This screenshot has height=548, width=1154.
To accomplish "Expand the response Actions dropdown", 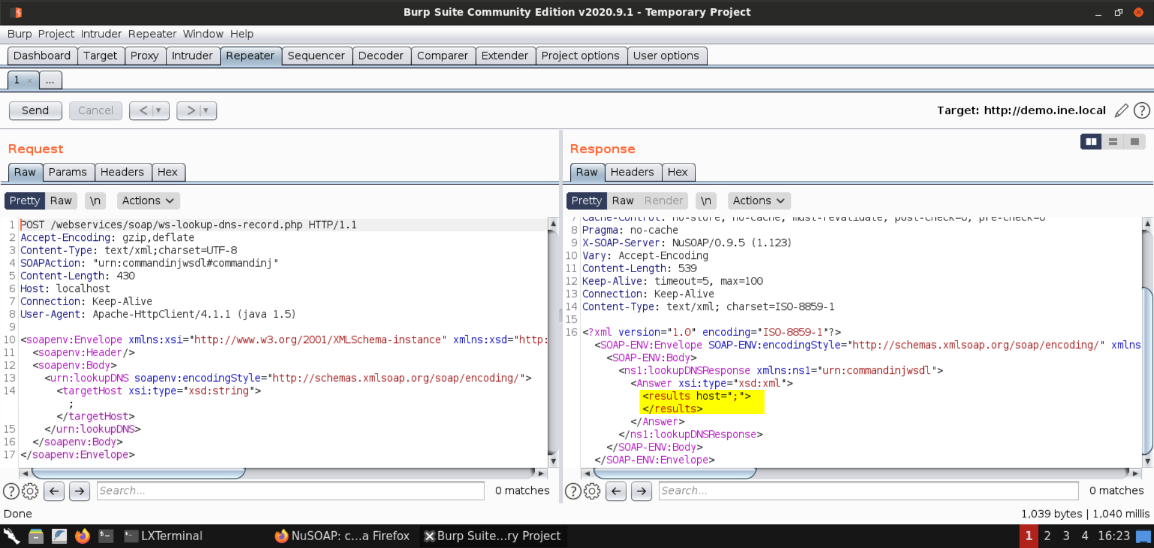I will click(x=759, y=201).
